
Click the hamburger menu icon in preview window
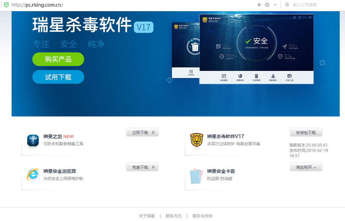pyautogui.click(x=300, y=18)
